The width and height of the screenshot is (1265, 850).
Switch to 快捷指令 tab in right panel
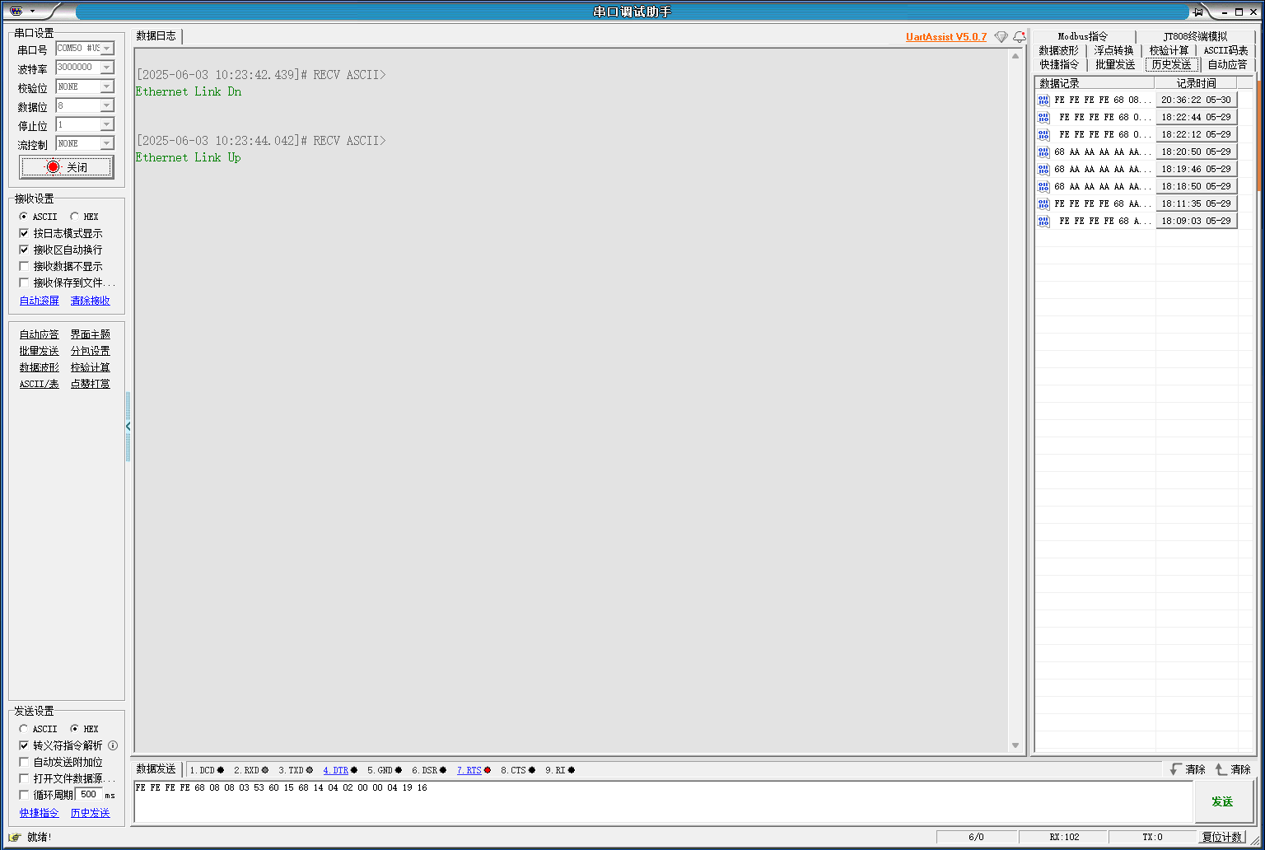1058,64
